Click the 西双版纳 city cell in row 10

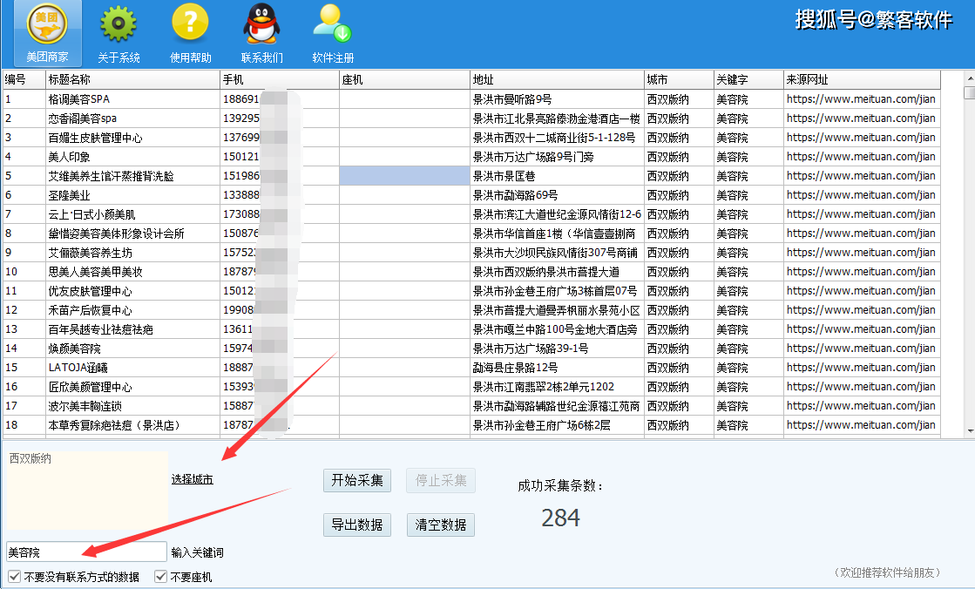point(679,272)
